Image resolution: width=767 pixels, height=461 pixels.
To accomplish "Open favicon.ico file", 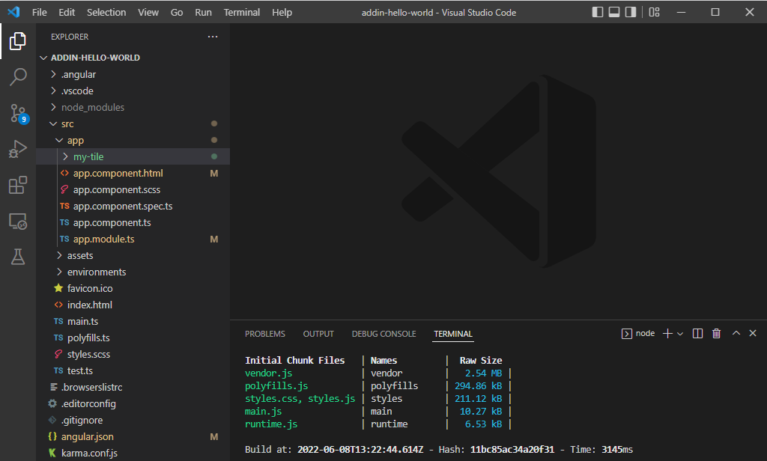I will point(133,288).
